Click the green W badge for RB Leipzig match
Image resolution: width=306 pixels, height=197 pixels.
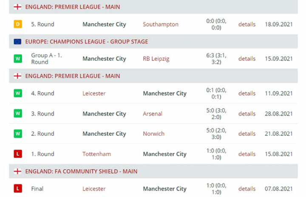(x=17, y=59)
